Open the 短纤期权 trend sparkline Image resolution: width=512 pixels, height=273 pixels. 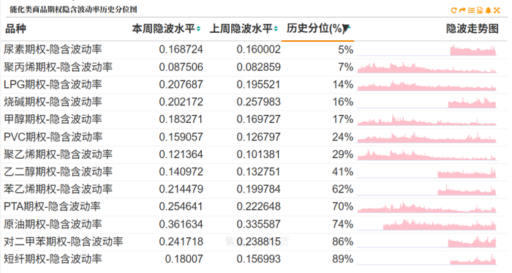(x=426, y=259)
